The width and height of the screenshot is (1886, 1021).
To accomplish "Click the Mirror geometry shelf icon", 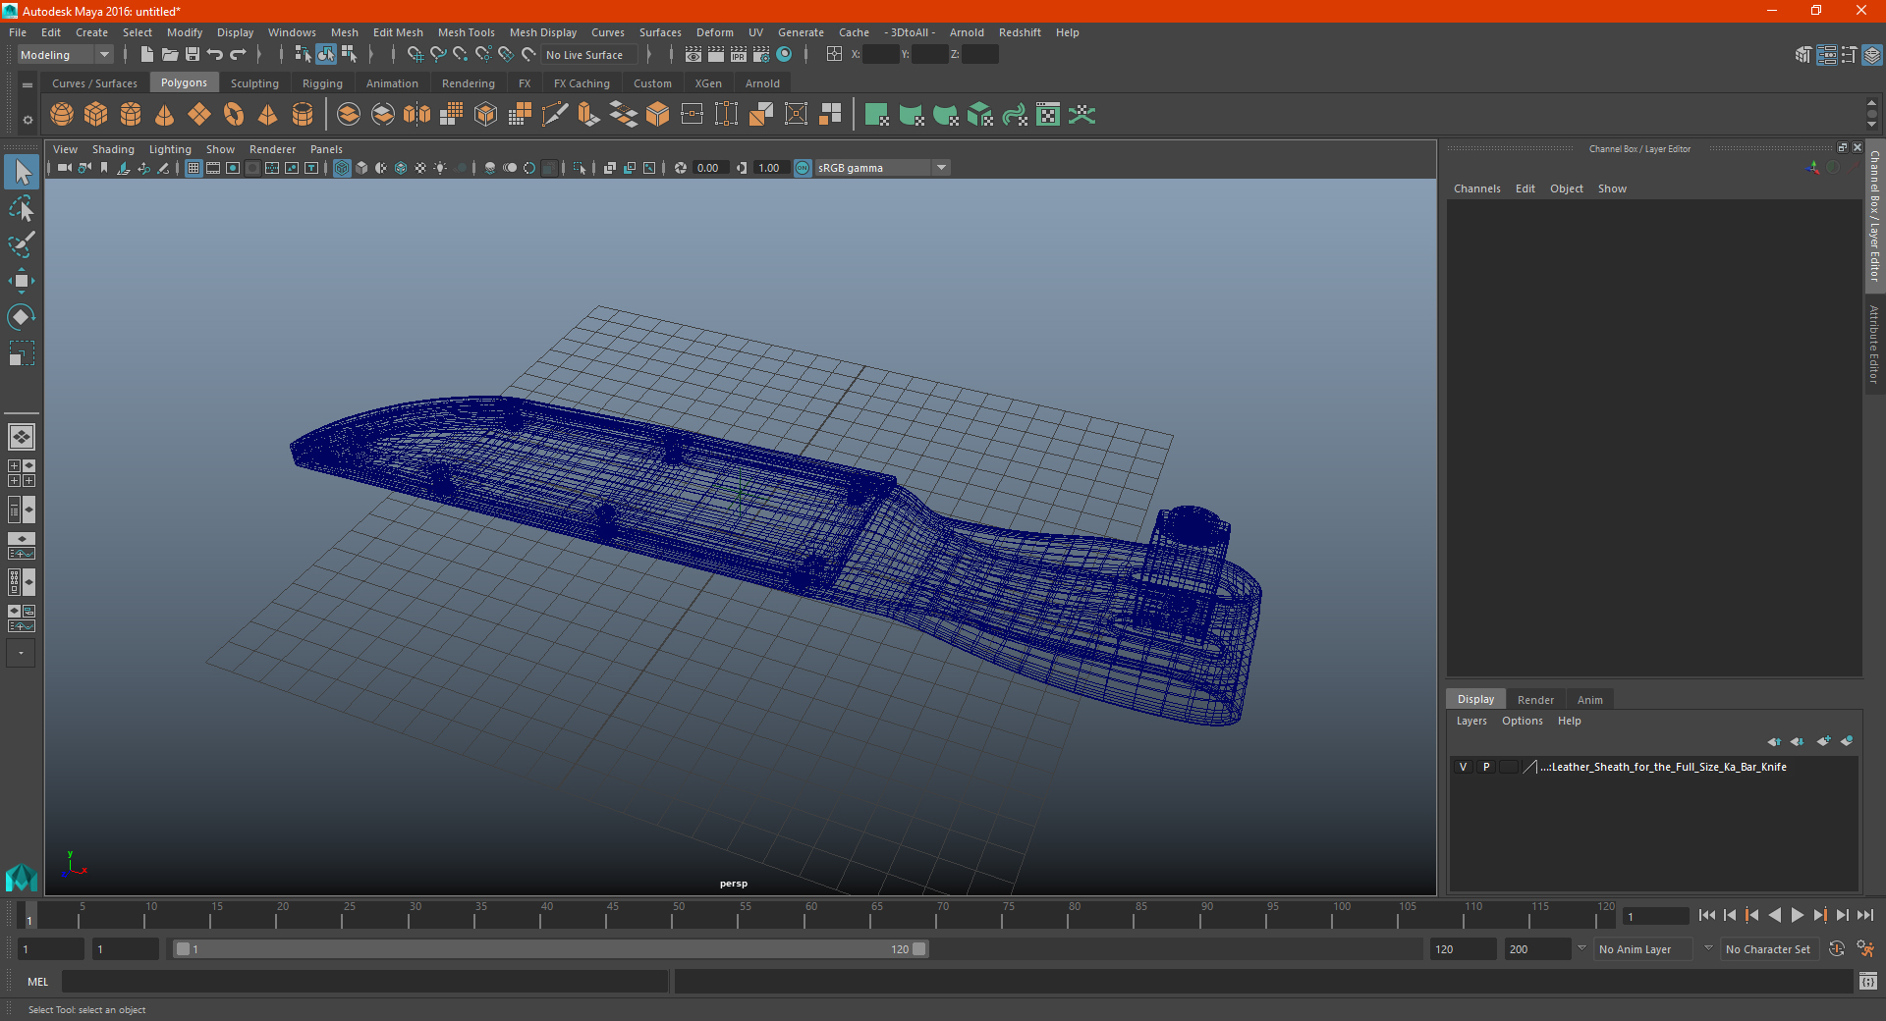I will 417,115.
